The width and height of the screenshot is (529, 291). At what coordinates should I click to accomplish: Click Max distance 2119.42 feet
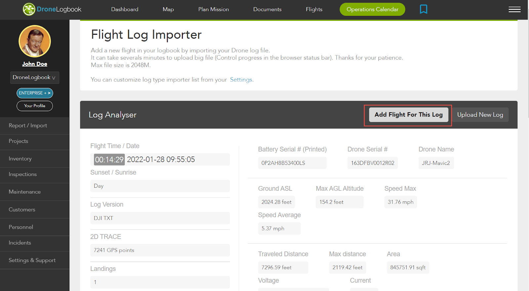coord(347,267)
